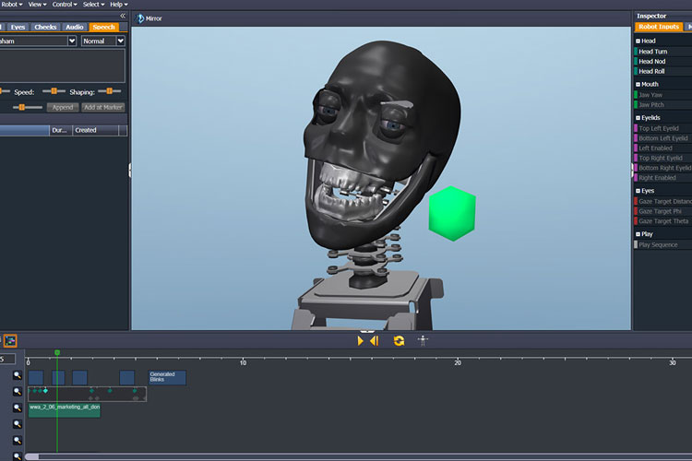The width and height of the screenshot is (692, 461).
Task: Select the Generated Blinks timeline clip
Action: [167, 377]
